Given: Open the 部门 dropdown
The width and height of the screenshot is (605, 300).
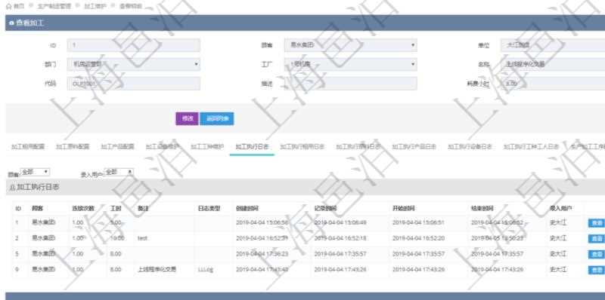Looking at the screenshot, I should coord(134,64).
